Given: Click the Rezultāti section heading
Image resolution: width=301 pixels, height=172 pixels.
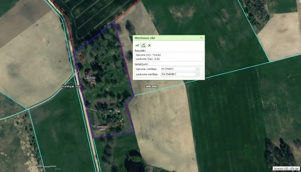Looking at the screenshot, I should 140,51.
